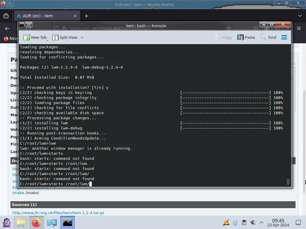Click the Firefox window menu icon in titlebar
The height and width of the screenshot is (229, 306).
pyautogui.click(x=3, y=3)
